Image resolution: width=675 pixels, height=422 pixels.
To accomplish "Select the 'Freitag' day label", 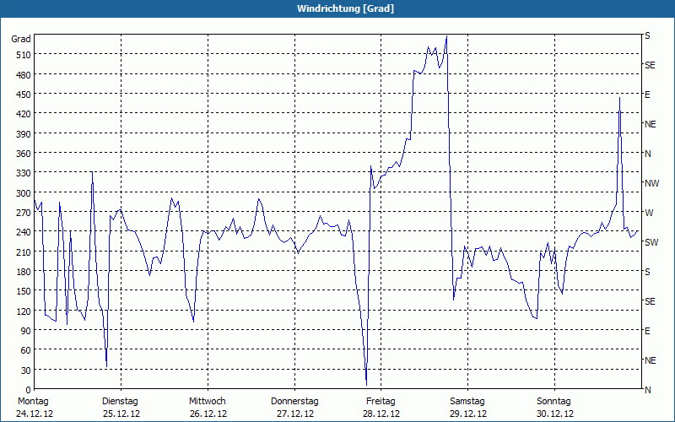I will coord(381,401).
